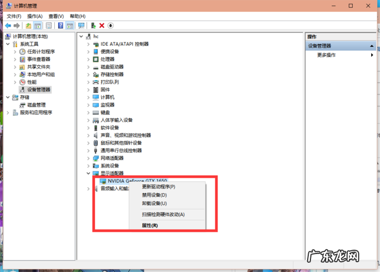Click the 键盘 keyboard device icon

96,113
